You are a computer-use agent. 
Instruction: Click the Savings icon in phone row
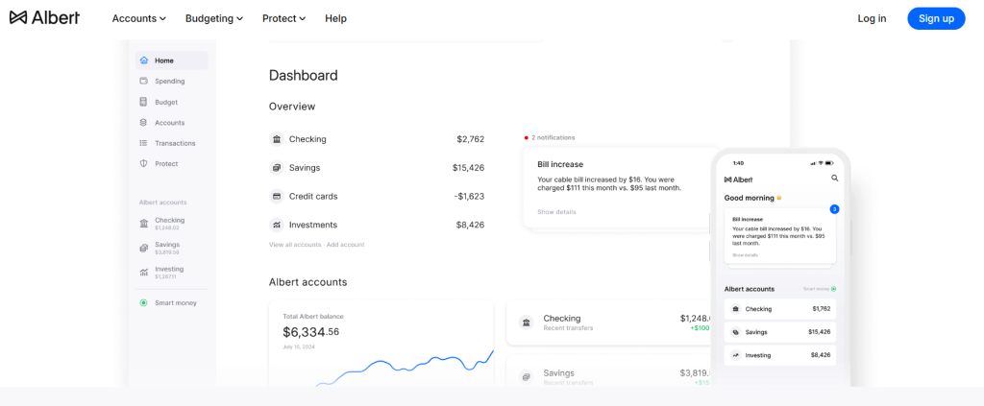coord(735,332)
